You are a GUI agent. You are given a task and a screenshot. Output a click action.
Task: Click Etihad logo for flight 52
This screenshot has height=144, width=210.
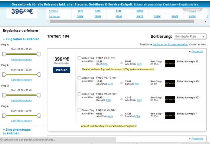click(x=170, y=64)
